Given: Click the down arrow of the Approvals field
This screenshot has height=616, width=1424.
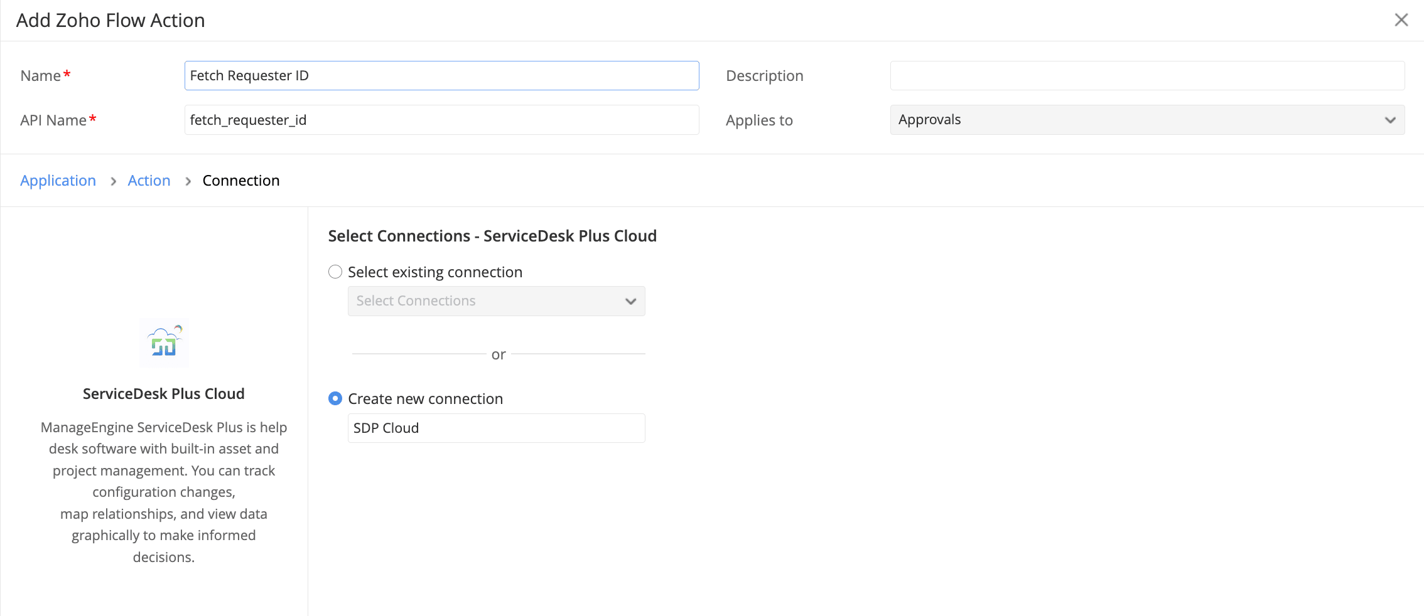Looking at the screenshot, I should 1390,120.
